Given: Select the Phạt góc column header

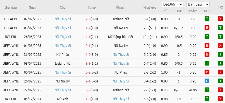Looking at the screenshot, I should pyautogui.click(x=150, y=7).
